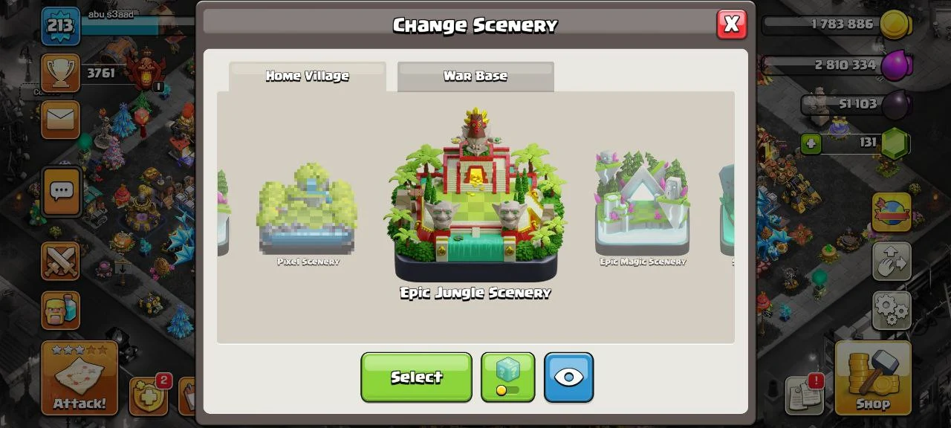The height and width of the screenshot is (428, 951).
Task: Open the notes icon with red alert
Action: click(805, 395)
